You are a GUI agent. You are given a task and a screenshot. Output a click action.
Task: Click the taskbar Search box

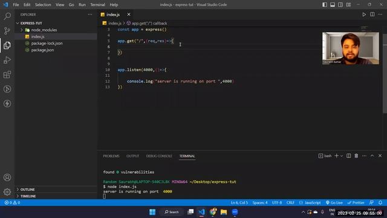pyautogui.click(x=172, y=212)
